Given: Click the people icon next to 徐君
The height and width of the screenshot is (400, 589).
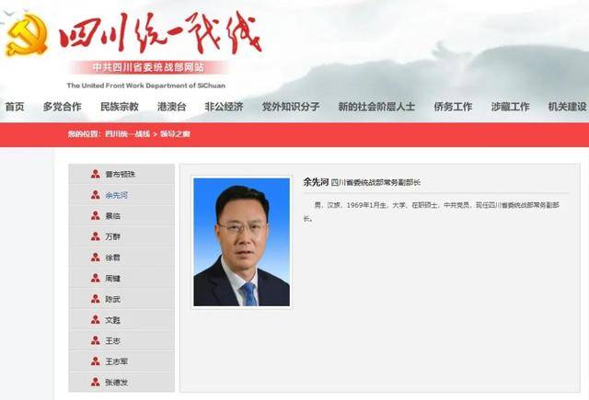Looking at the screenshot, I should (96, 257).
